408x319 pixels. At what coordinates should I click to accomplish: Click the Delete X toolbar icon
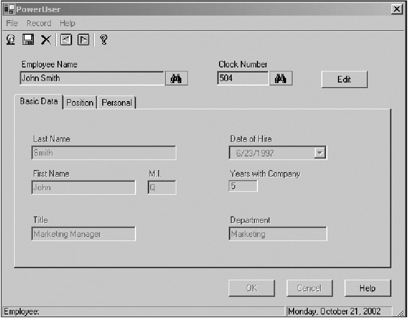(46, 40)
